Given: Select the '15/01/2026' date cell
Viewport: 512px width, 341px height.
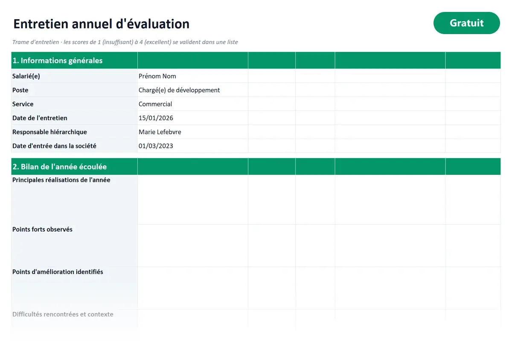Looking at the screenshot, I should [x=193, y=118].
